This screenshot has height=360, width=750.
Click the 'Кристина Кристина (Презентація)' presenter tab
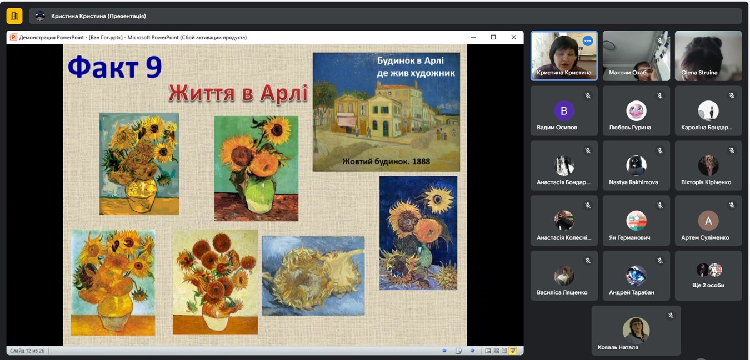tap(98, 16)
